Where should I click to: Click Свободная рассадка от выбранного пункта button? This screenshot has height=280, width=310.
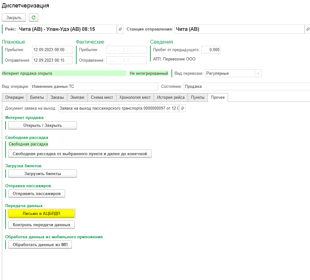(80, 154)
